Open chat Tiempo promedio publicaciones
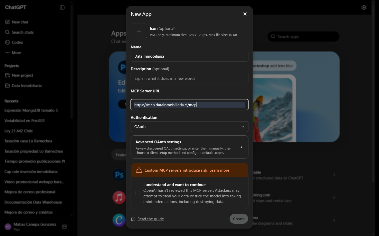Screen dimensions: 379x236 [x=35, y=161]
